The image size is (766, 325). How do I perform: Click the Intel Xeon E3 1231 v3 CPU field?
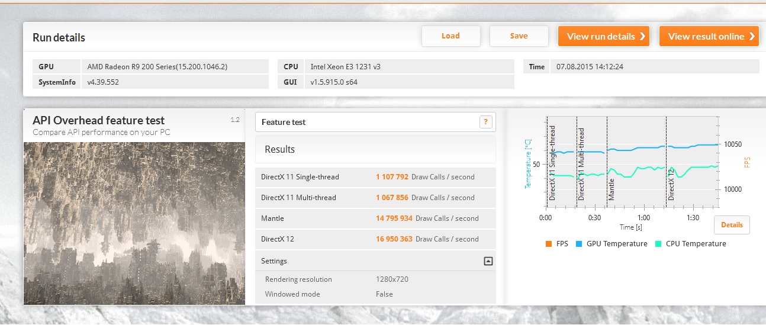pos(409,67)
